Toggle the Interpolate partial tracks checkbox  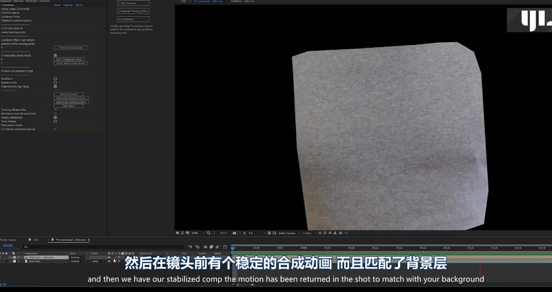tap(55, 55)
